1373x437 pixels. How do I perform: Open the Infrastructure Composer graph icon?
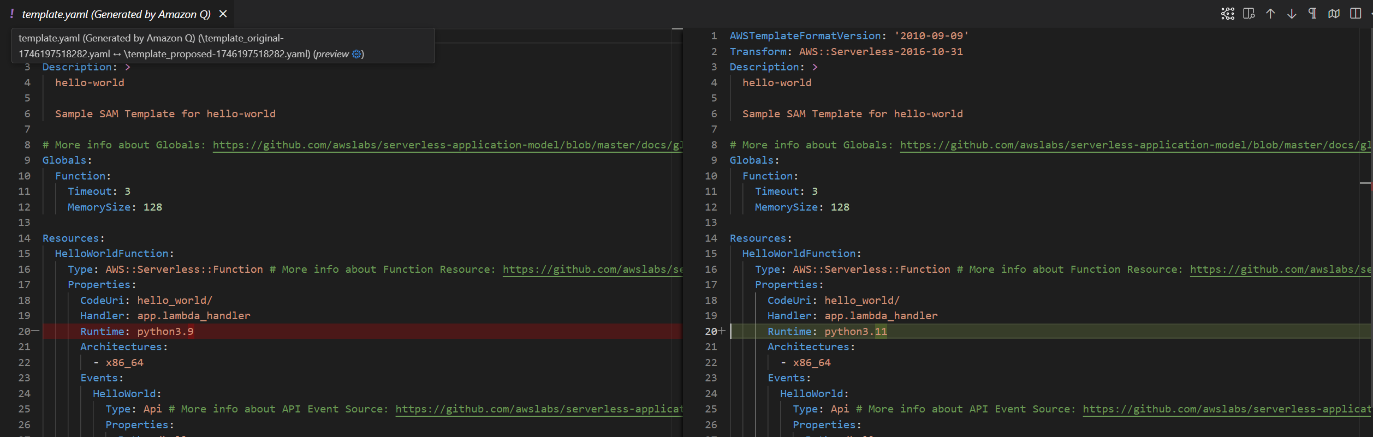tap(1228, 14)
